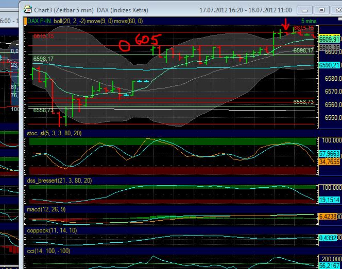Image resolution: width=342 pixels, height=269 pixels.
Task: Select the 'boll(20, 2, -2)' indicator label
Action: (x=70, y=21)
